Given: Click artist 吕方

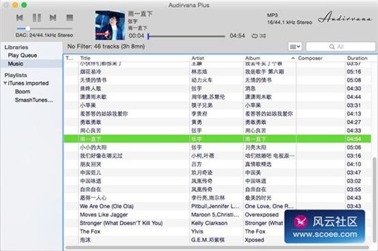Looking at the screenshot, I should 197,164.
